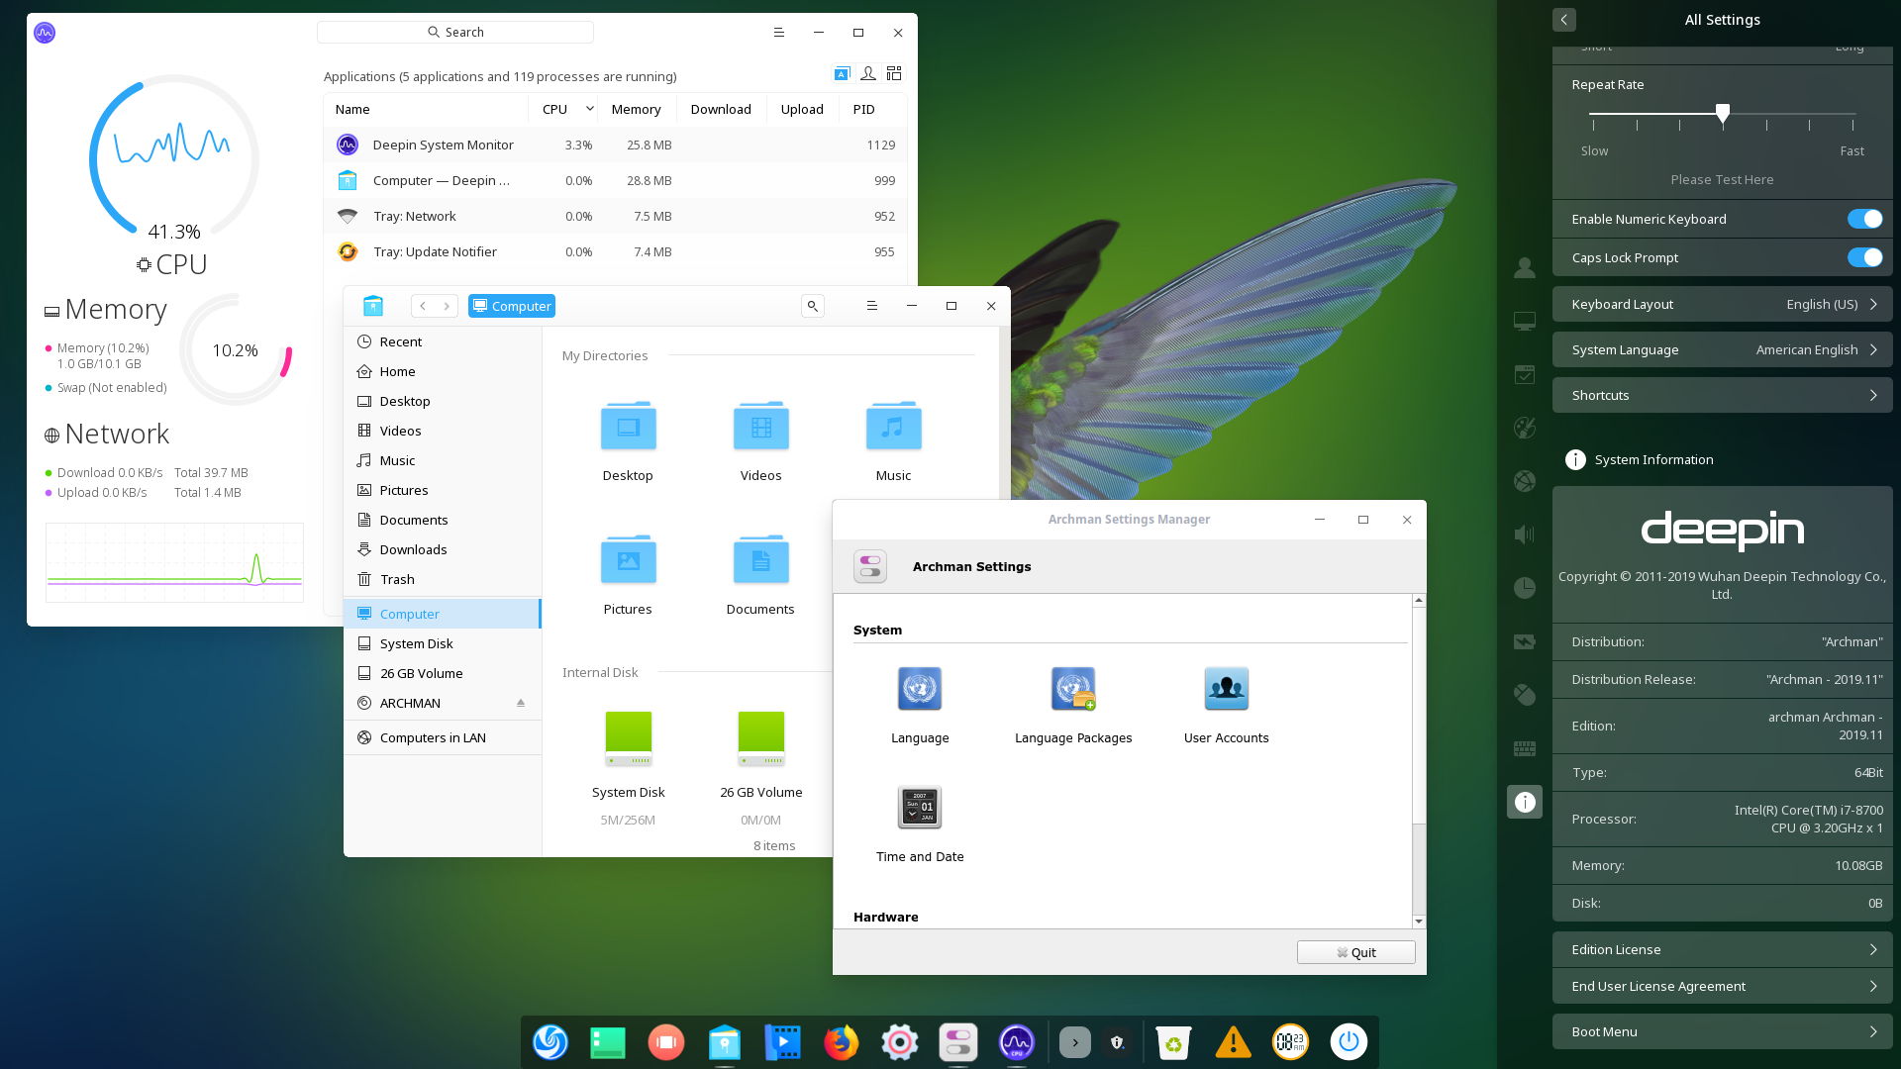Open Language in Archman Settings

point(920,705)
